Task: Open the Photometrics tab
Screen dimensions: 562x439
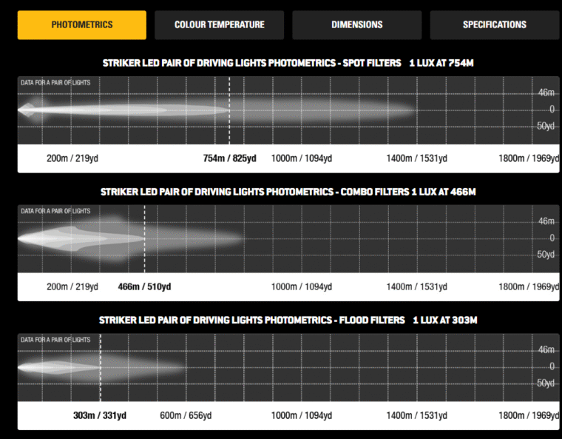Action: click(82, 24)
